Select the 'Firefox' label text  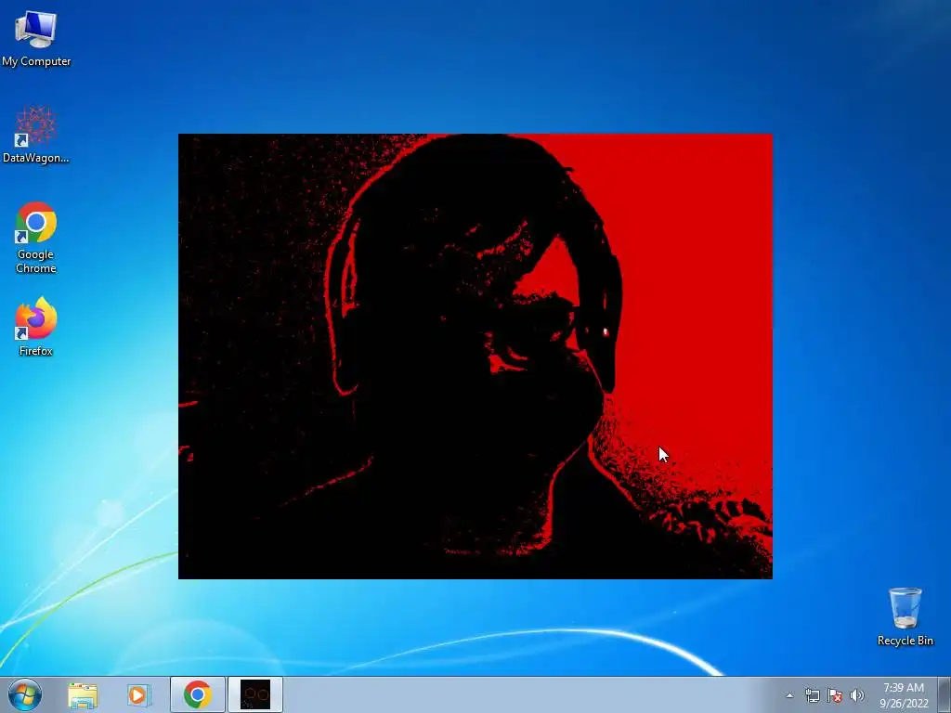pos(36,351)
